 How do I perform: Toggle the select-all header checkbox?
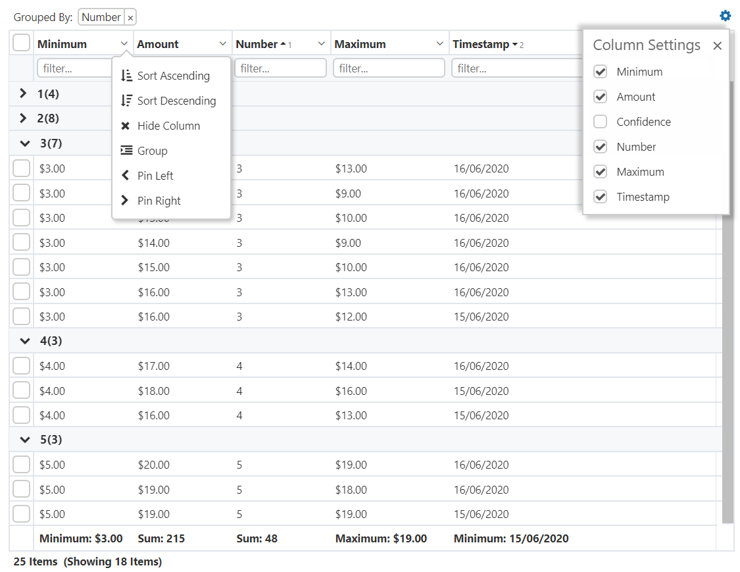tap(22, 43)
